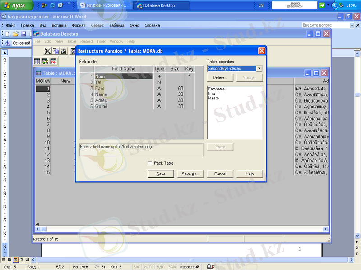Click the Save button in Restructure dialog
Image resolution: width=361 pixels, height=270 pixels.
(x=161, y=174)
